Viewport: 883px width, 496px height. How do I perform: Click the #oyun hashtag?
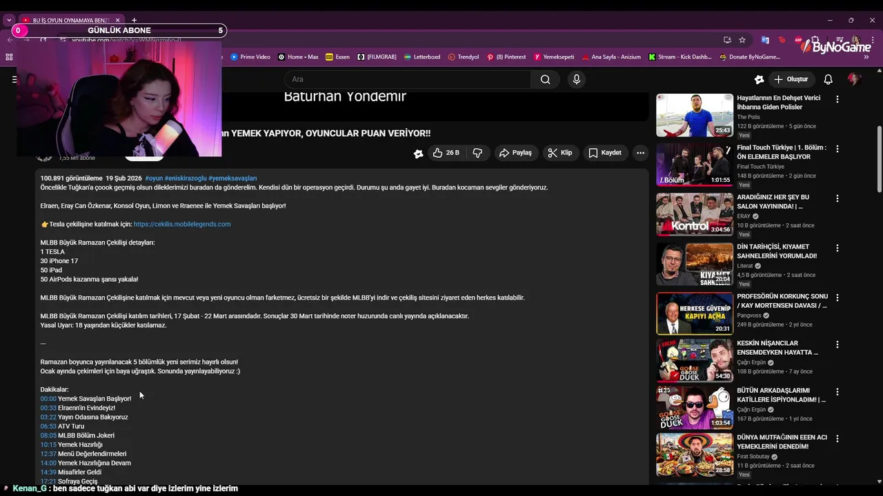pos(154,178)
